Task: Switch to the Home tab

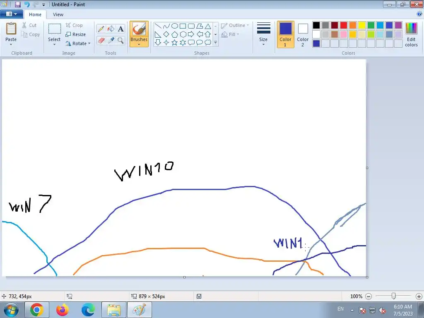Action: click(35, 14)
